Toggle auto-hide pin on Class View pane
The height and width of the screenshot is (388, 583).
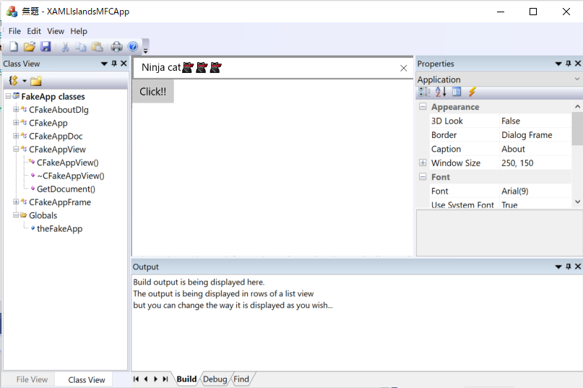pos(114,64)
